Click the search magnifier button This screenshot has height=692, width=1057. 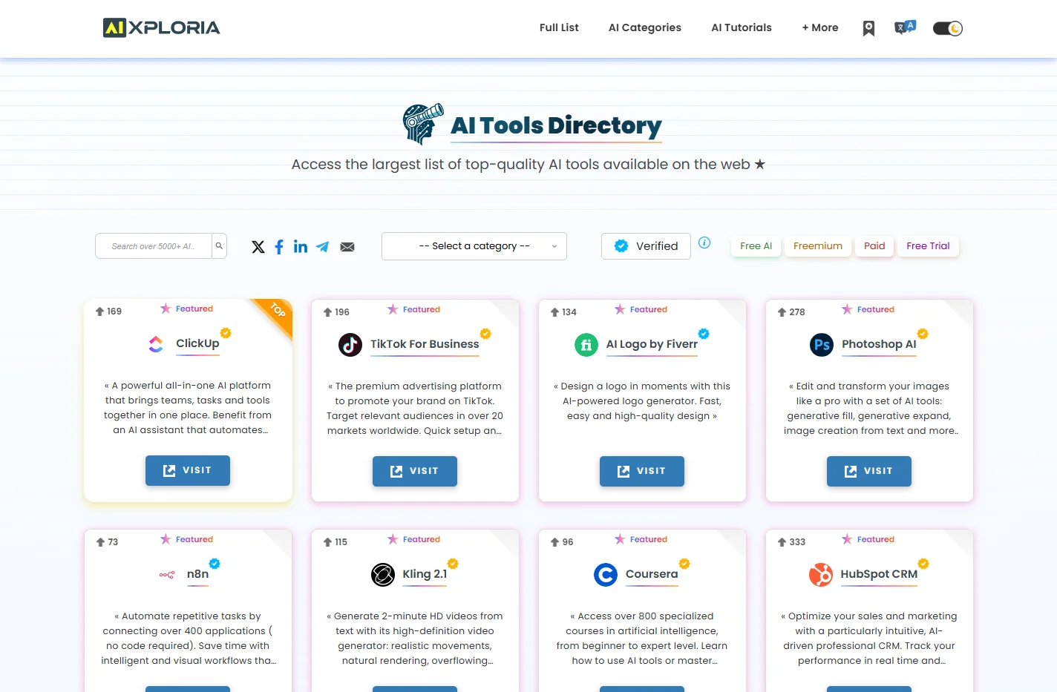click(219, 246)
